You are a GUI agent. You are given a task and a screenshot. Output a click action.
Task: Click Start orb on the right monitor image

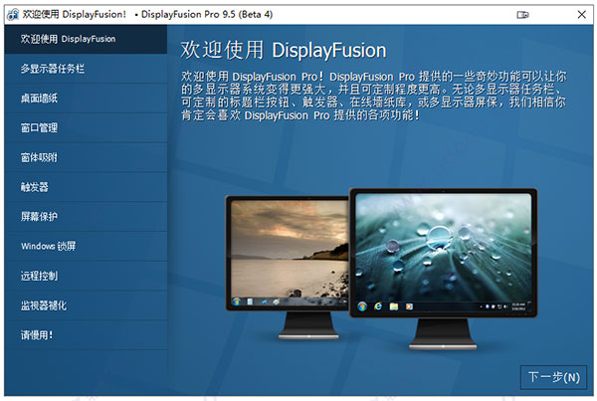pyautogui.click(x=362, y=306)
